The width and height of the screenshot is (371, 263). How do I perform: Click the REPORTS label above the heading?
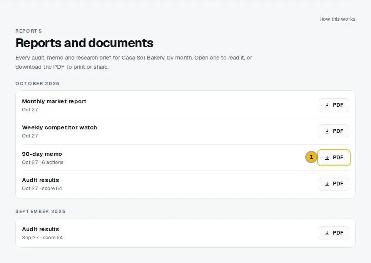[28, 31]
